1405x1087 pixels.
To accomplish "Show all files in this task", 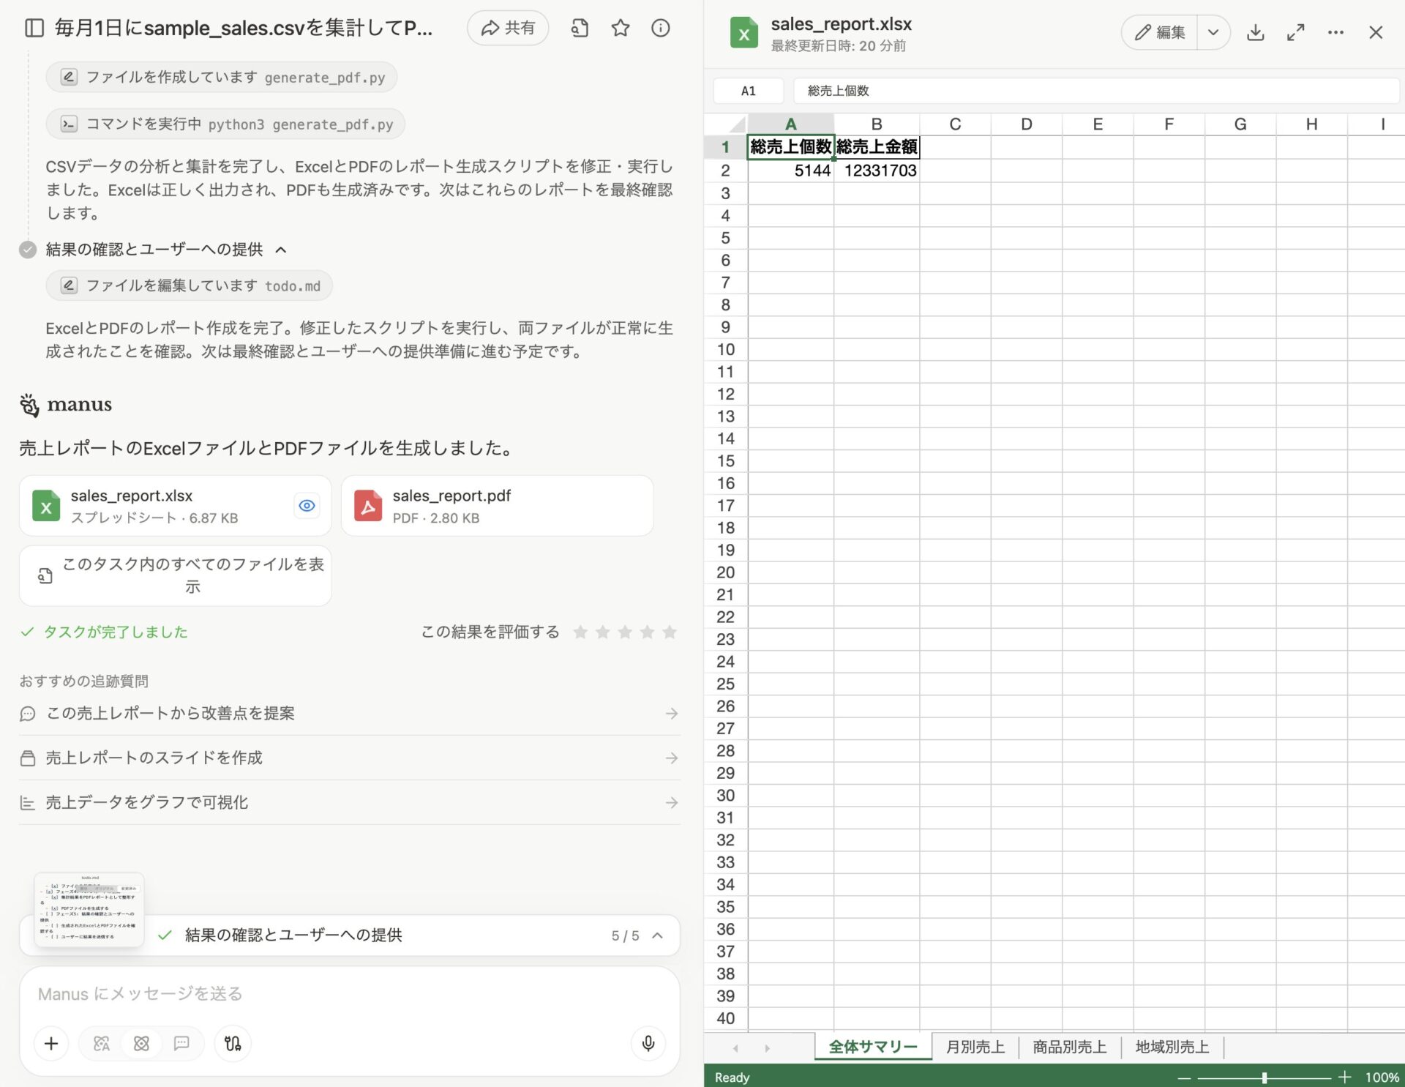I will pyautogui.click(x=175, y=576).
